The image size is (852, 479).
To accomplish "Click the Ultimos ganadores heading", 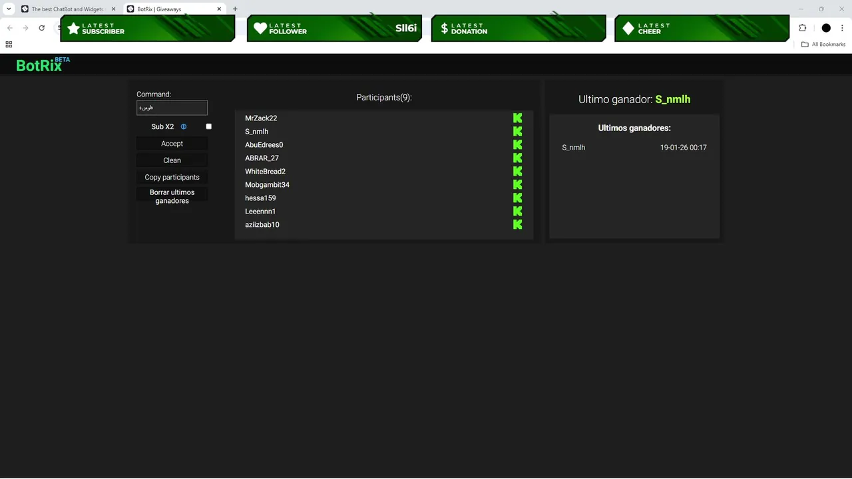I will pos(634,128).
